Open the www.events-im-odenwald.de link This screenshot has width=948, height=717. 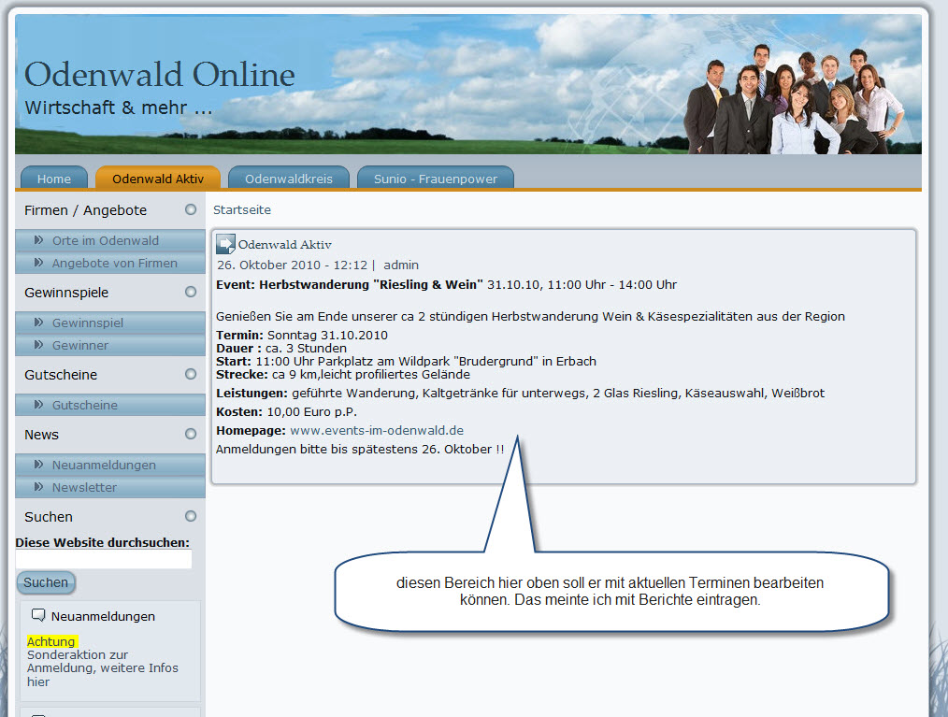(377, 431)
